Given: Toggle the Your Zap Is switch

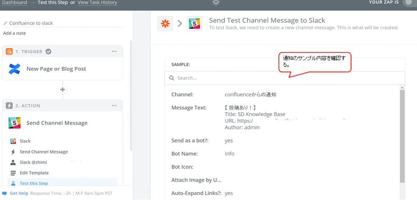Looking at the screenshot, I should point(409,2).
